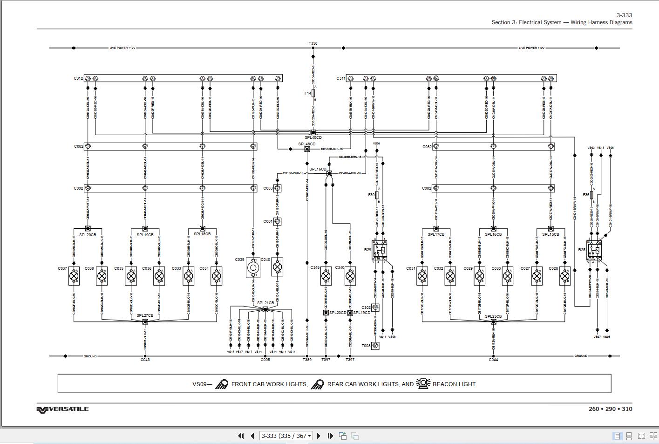Click the "SPL16CD" splice label
Image resolution: width=659 pixels, height=444 pixels.
tap(318, 169)
